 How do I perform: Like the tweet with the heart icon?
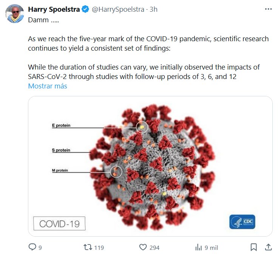click(x=143, y=247)
